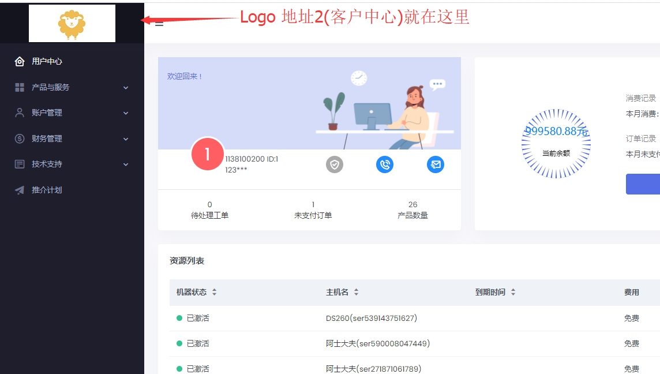Image resolution: width=660 pixels, height=374 pixels.
Task: Click the balance circle 当前余额
Action: 556,144
